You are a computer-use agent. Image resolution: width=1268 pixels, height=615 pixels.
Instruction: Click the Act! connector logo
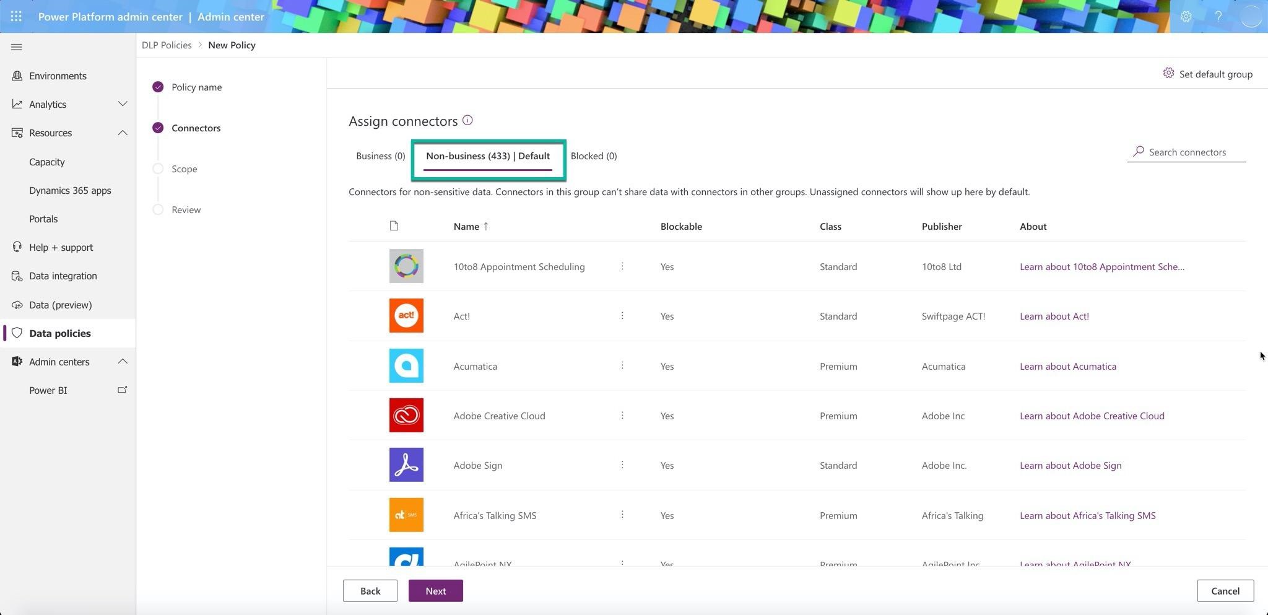406,316
